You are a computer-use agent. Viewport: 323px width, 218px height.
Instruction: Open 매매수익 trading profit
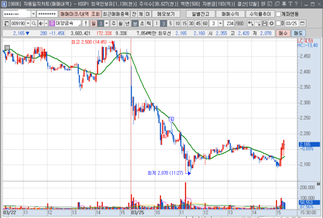230,14
